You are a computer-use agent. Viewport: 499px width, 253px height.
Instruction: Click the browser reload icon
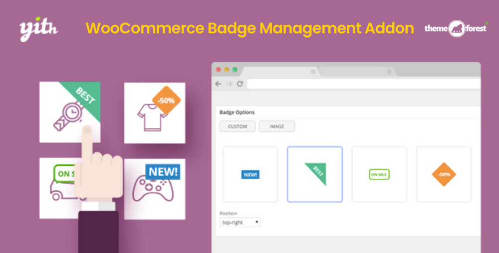coord(240,84)
